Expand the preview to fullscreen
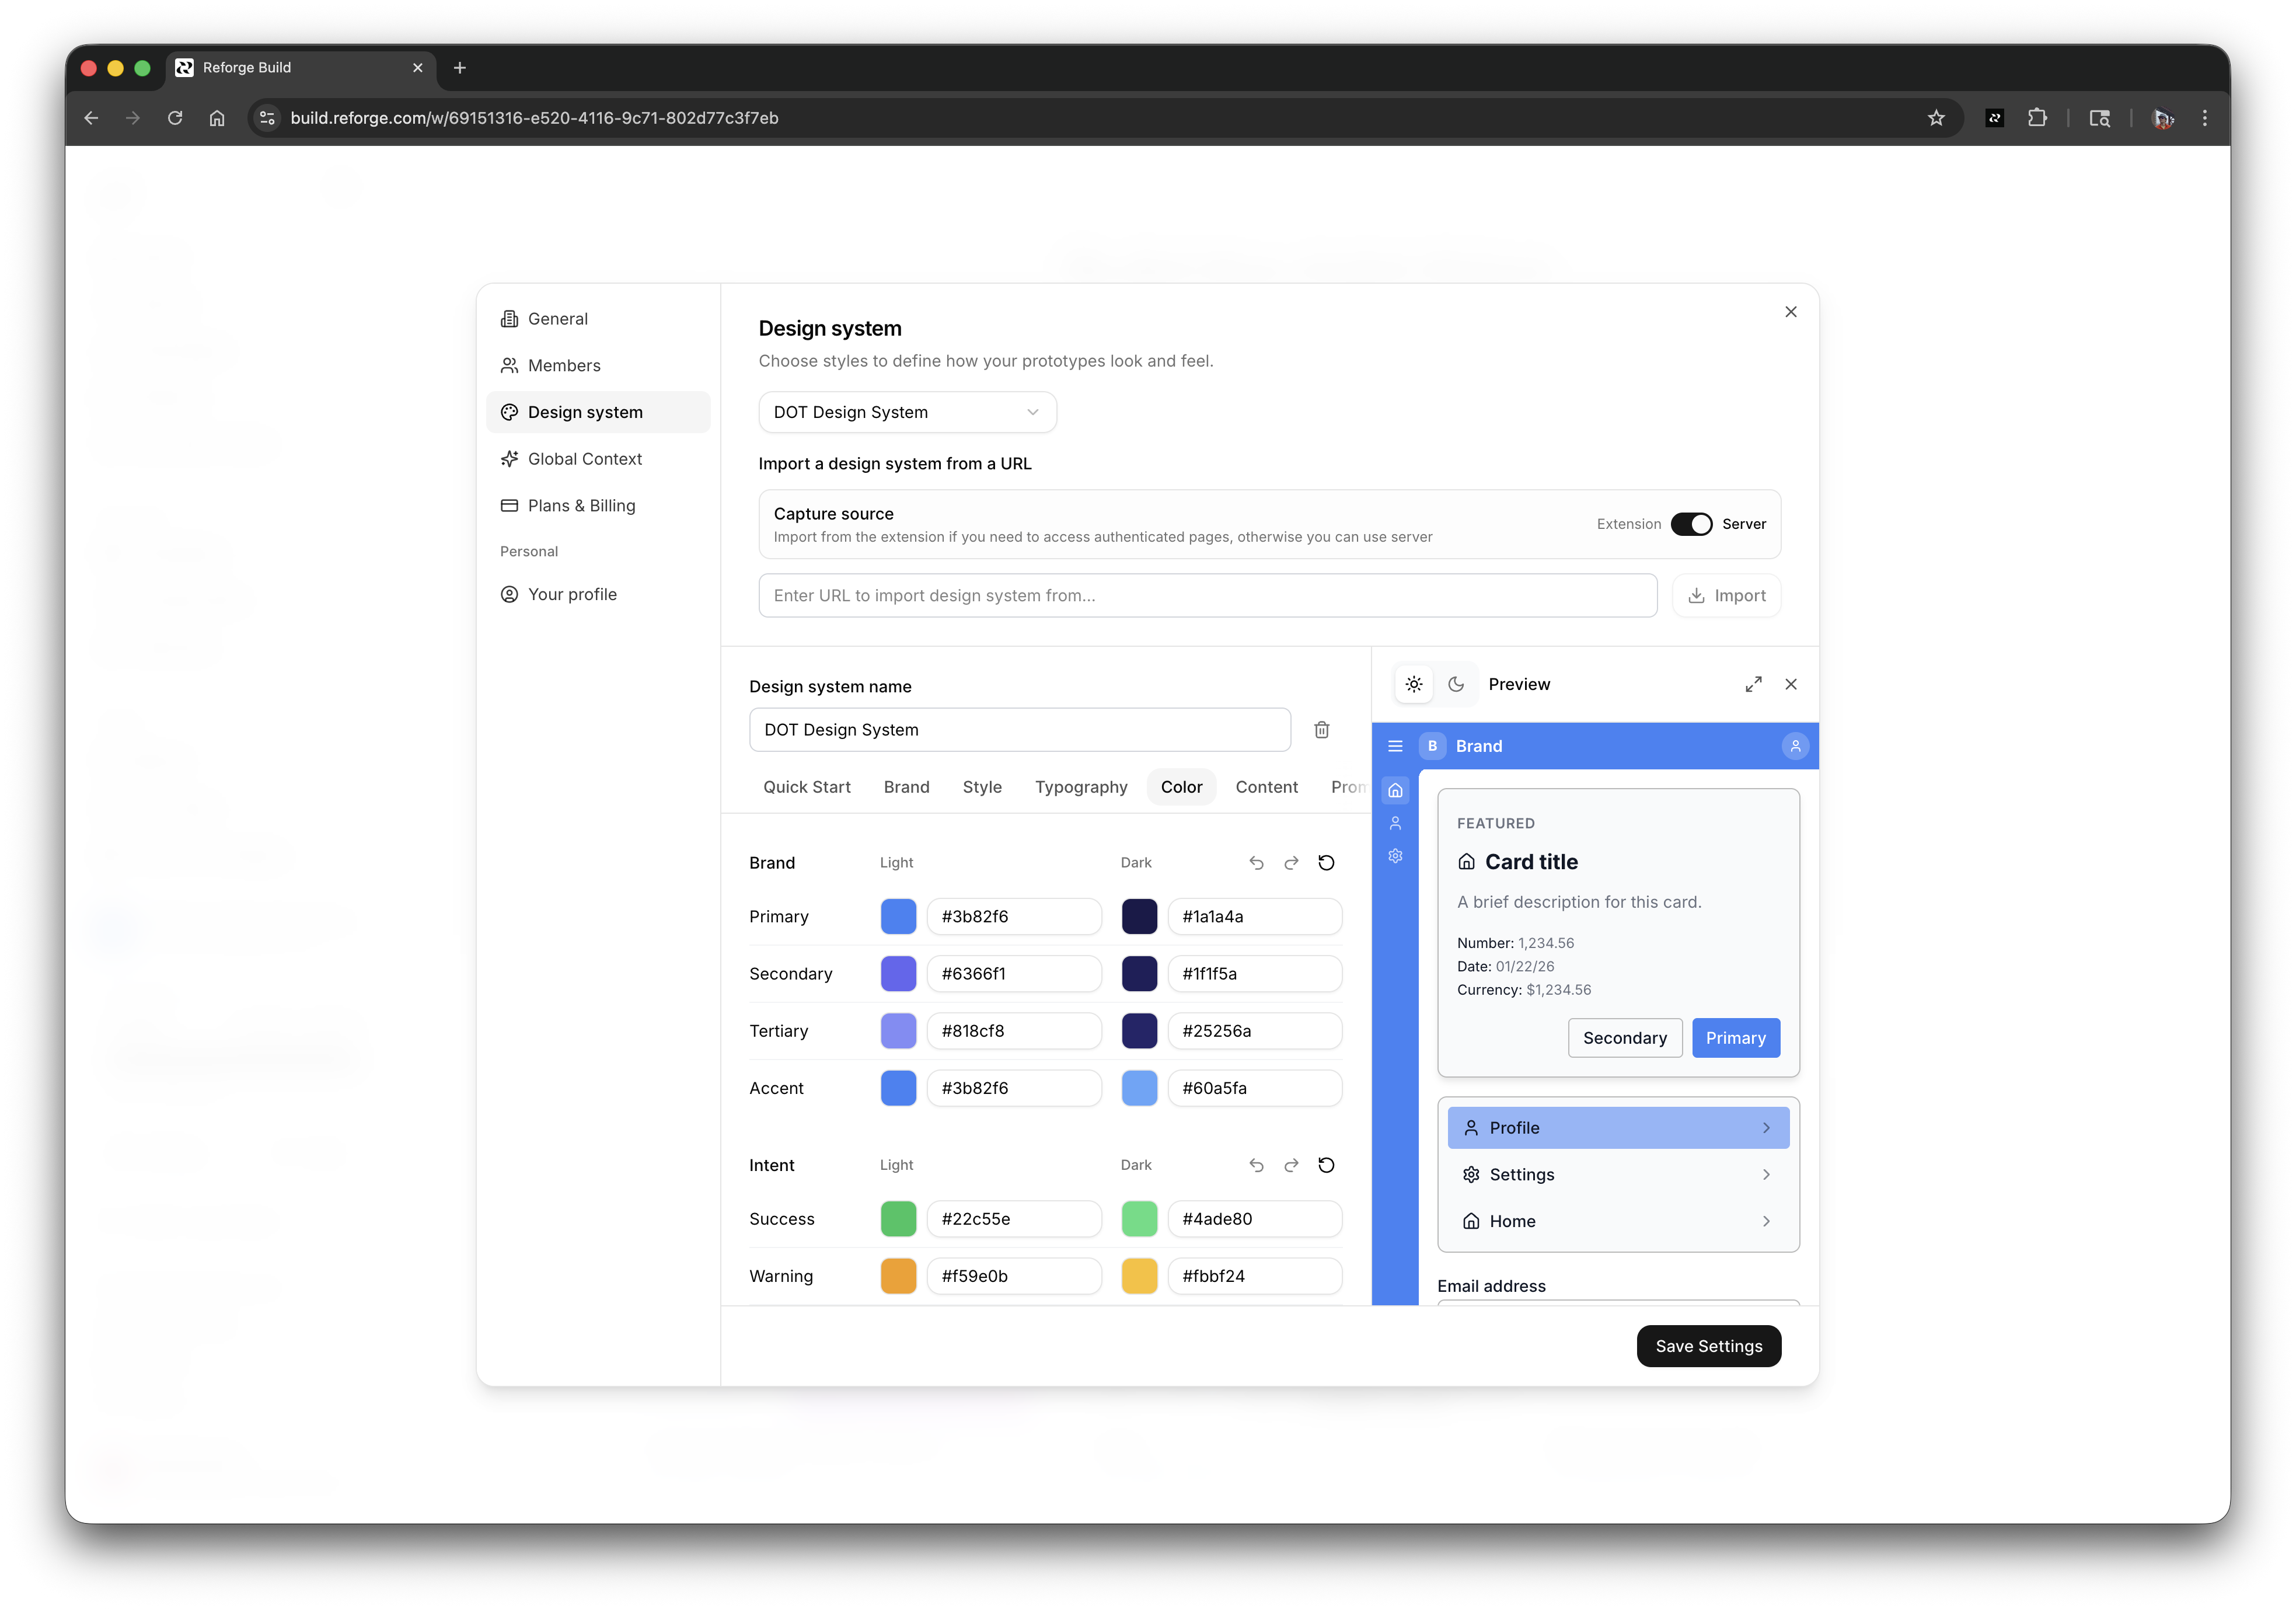 [1753, 684]
